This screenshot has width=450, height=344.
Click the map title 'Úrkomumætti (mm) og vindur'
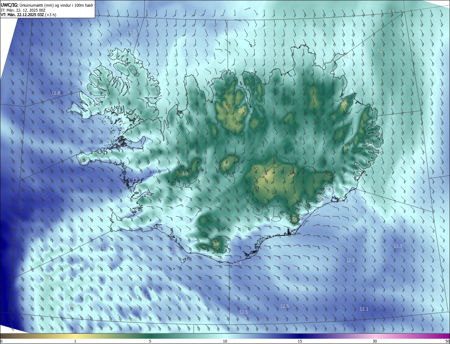point(46,5)
